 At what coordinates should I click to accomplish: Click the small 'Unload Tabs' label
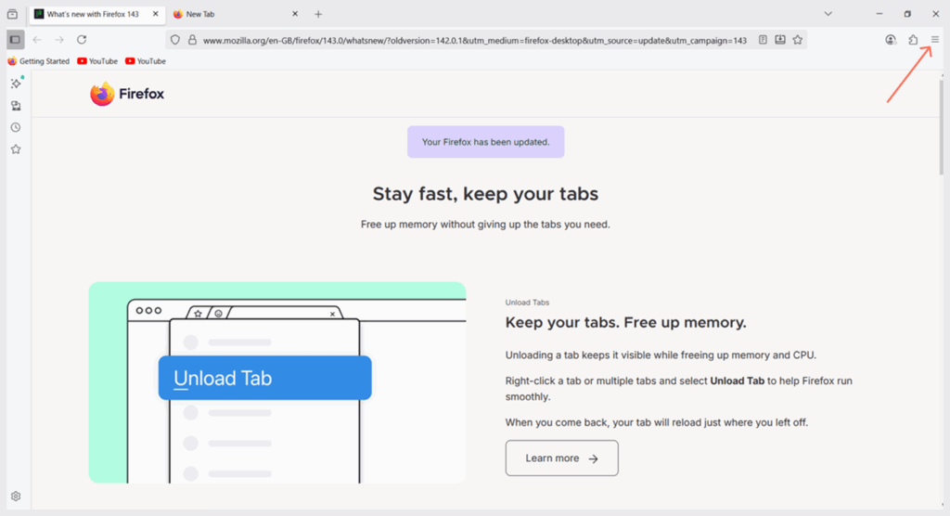(x=527, y=303)
